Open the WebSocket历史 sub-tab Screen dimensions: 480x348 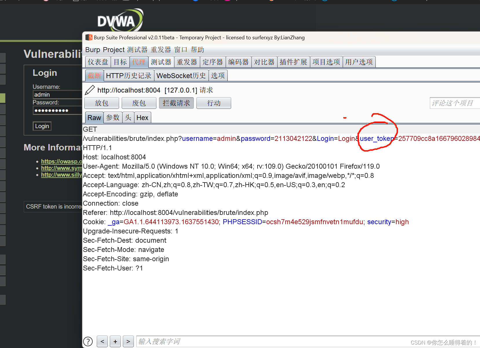(x=181, y=76)
